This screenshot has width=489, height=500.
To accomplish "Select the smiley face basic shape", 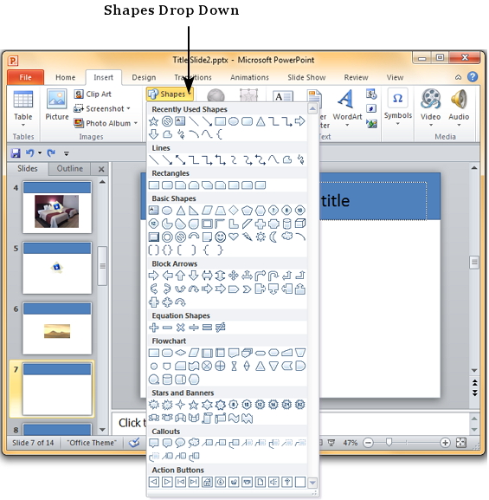I will pos(220,237).
